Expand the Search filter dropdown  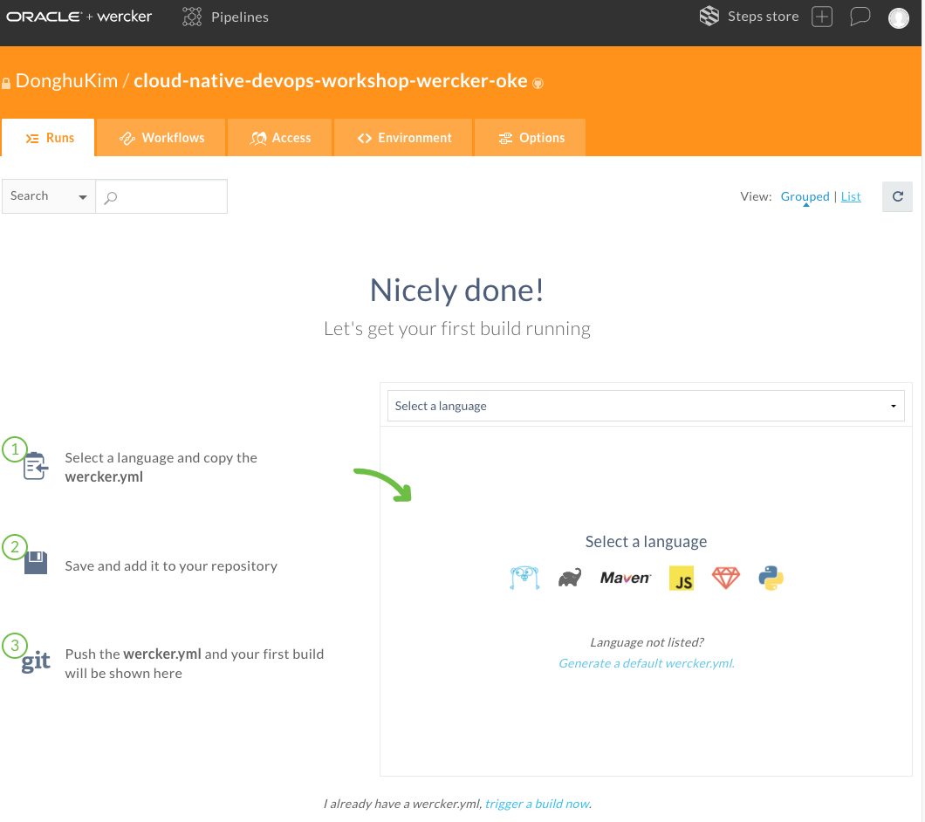click(x=49, y=196)
